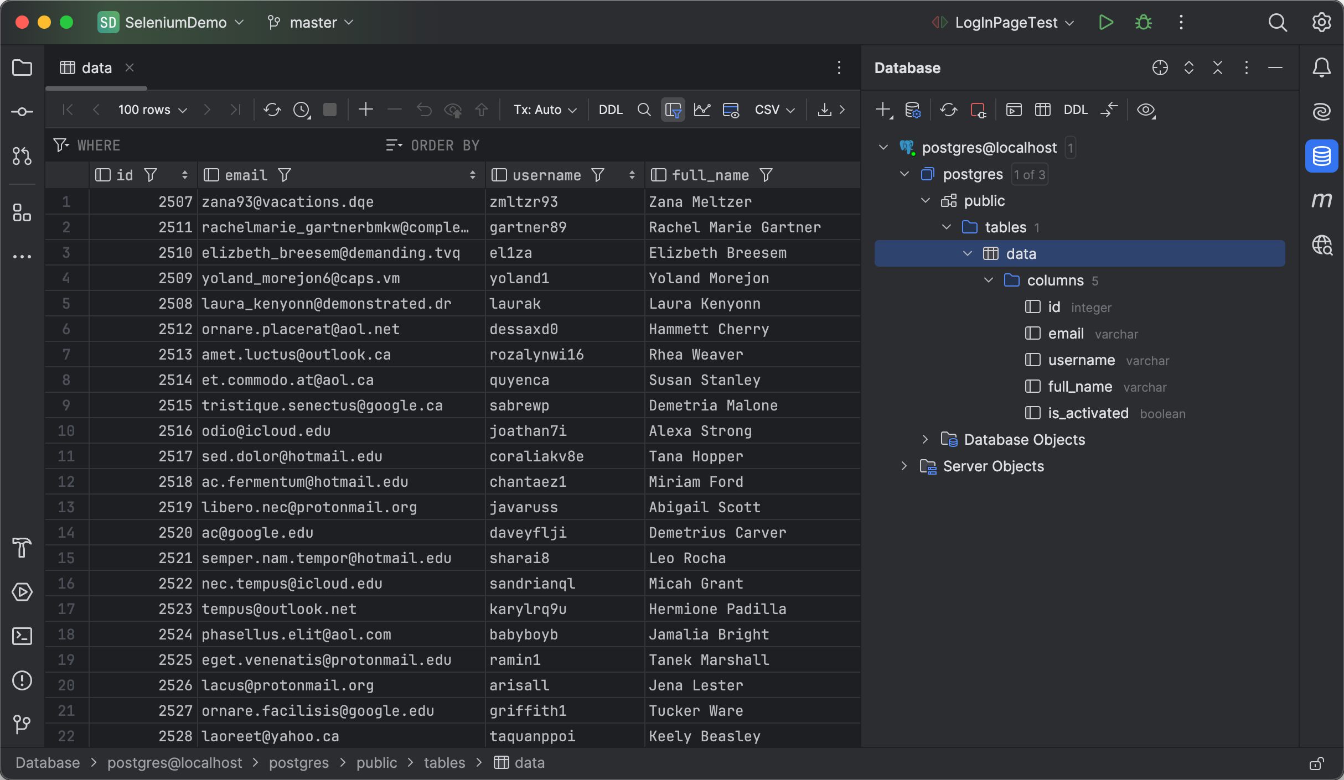This screenshot has height=780, width=1344.
Task: Toggle the read-only lock icon in status bar
Action: (x=1316, y=763)
